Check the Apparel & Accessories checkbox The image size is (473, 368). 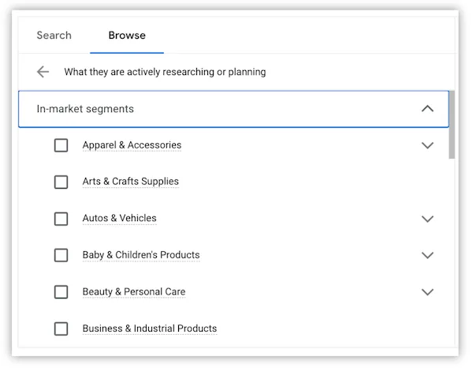[61, 145]
